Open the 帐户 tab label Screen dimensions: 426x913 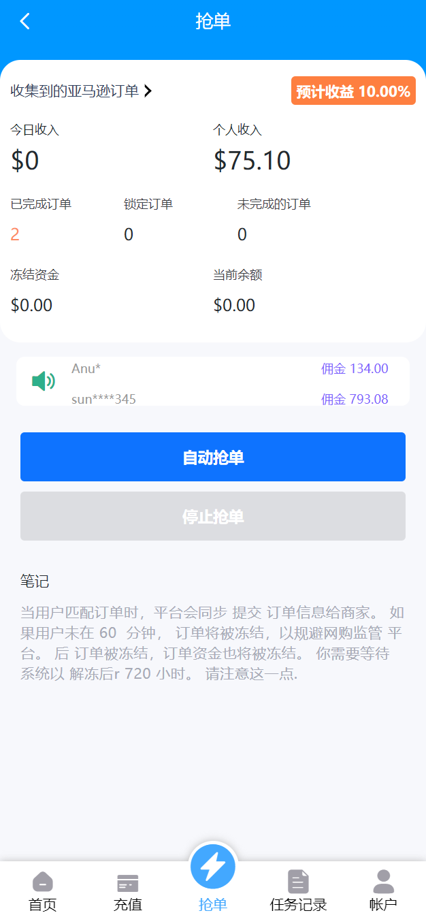click(383, 904)
